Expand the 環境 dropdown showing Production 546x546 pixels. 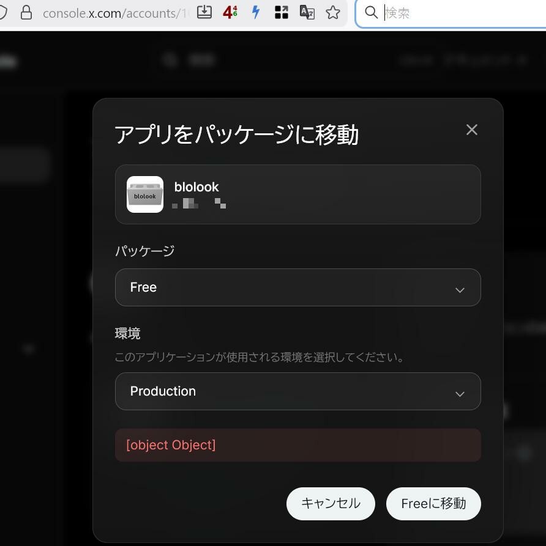pos(297,391)
